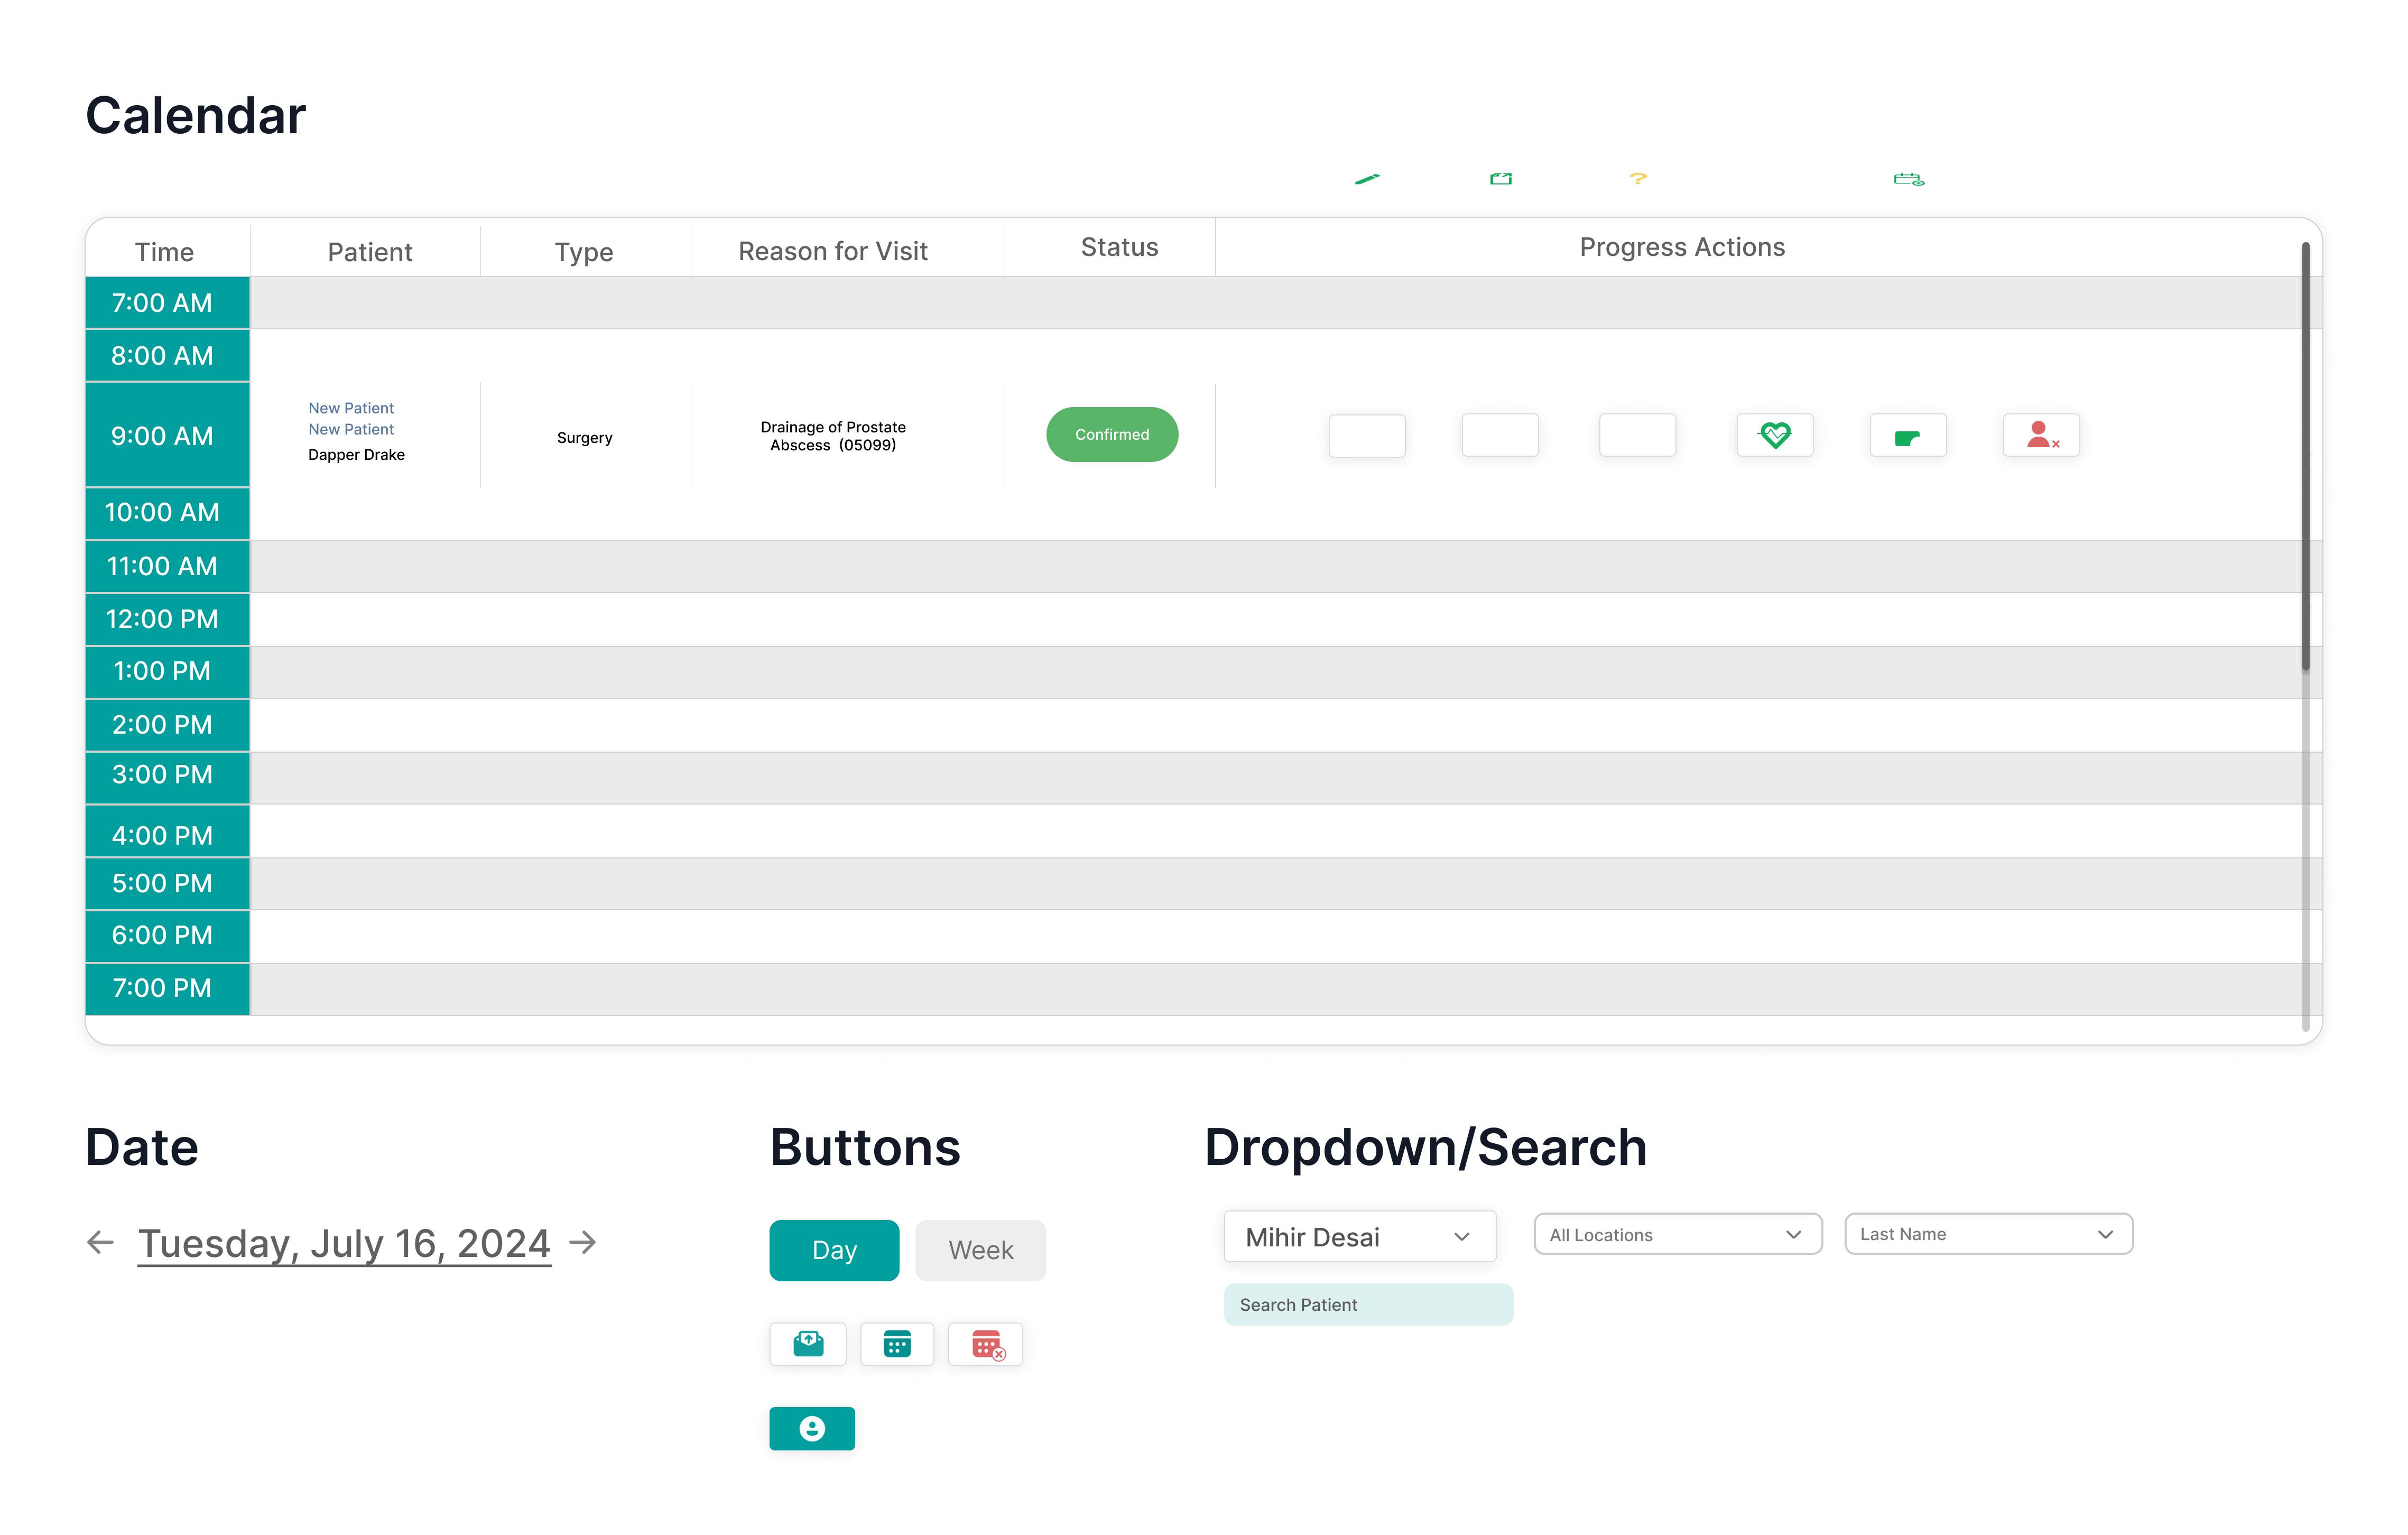
Task: Click the green share box icon
Action: (x=1501, y=179)
